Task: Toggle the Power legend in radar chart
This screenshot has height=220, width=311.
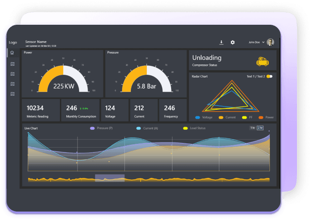Action: (x=266, y=117)
